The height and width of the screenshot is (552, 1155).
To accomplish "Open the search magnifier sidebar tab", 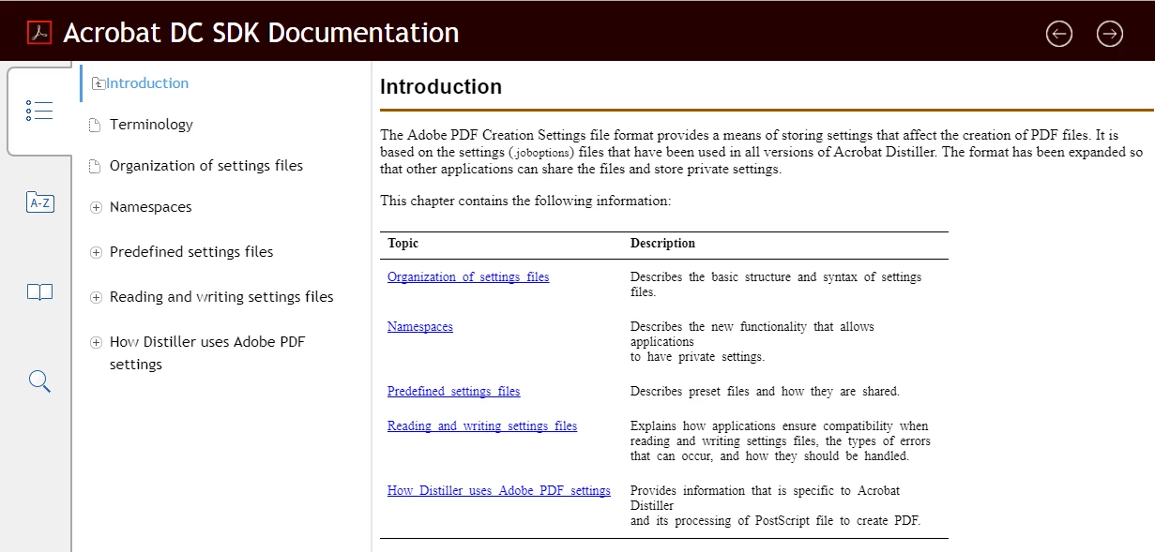I will point(39,381).
